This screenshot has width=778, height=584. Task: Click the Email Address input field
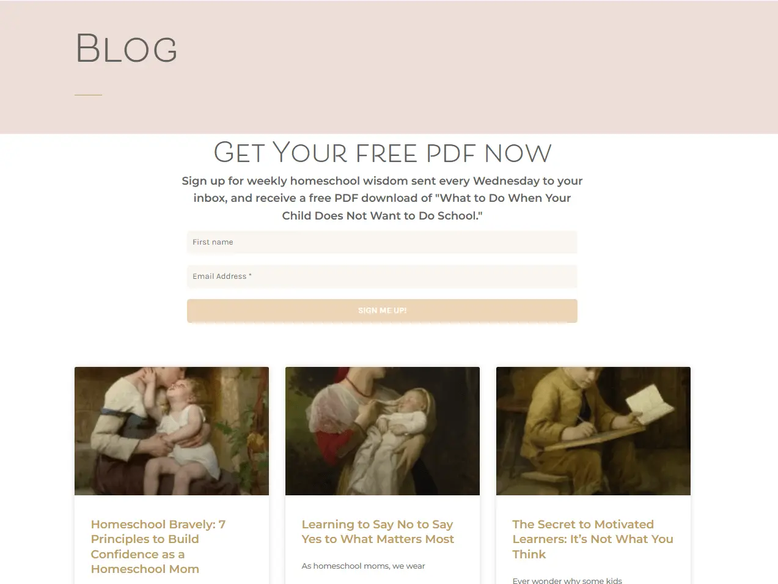pos(382,276)
